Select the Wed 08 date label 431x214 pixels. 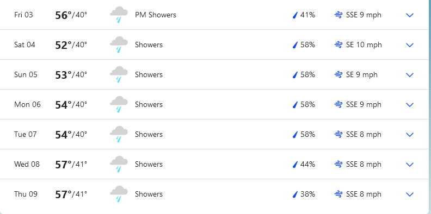pyautogui.click(x=27, y=165)
